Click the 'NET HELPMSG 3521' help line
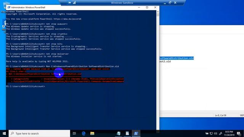244x137 pixels. tap(37, 61)
